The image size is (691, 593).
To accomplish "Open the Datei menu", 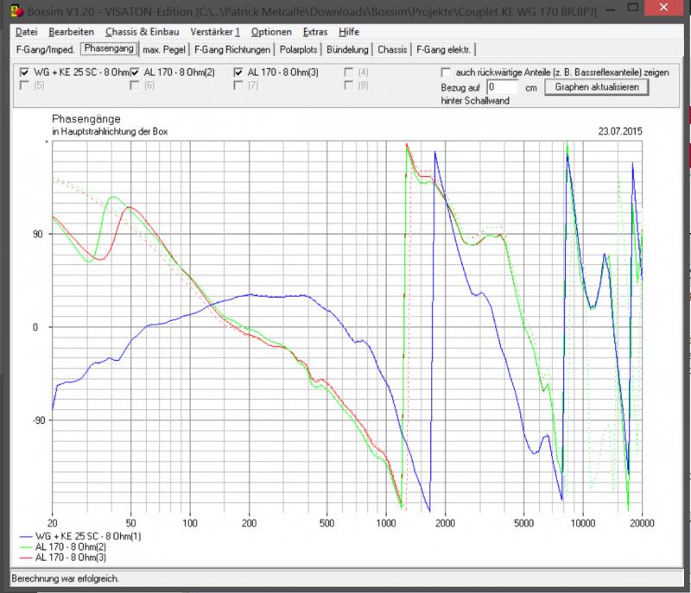I will click(27, 32).
